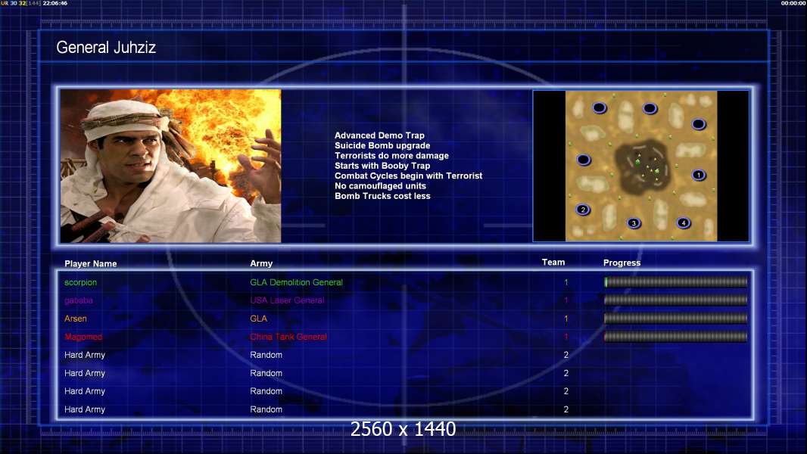Click the orange player name Arsen
Viewport: 807px width, 454px height.
coord(76,319)
